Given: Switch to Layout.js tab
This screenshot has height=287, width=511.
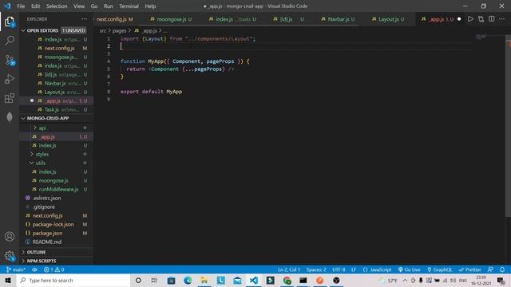Looking at the screenshot, I should point(388,19).
